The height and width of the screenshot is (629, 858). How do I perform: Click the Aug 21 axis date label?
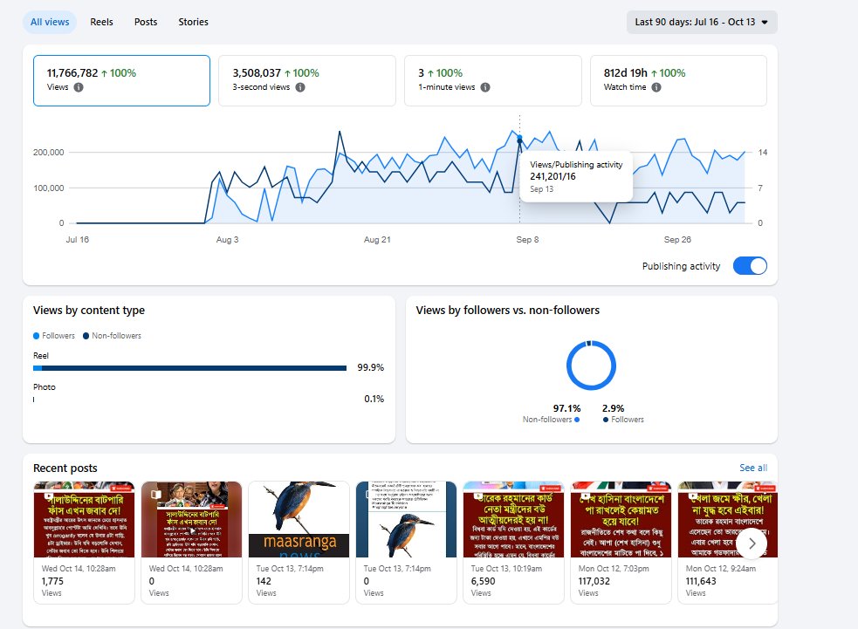(x=377, y=240)
